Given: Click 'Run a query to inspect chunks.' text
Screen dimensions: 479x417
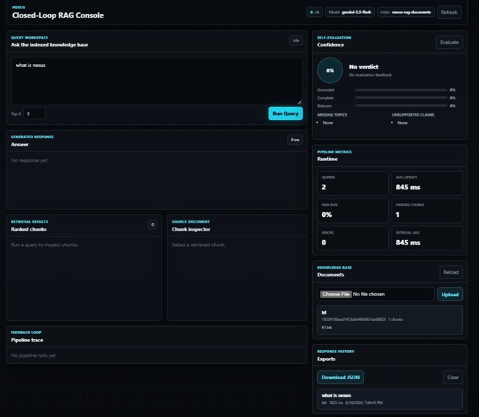Looking at the screenshot, I should point(44,245).
